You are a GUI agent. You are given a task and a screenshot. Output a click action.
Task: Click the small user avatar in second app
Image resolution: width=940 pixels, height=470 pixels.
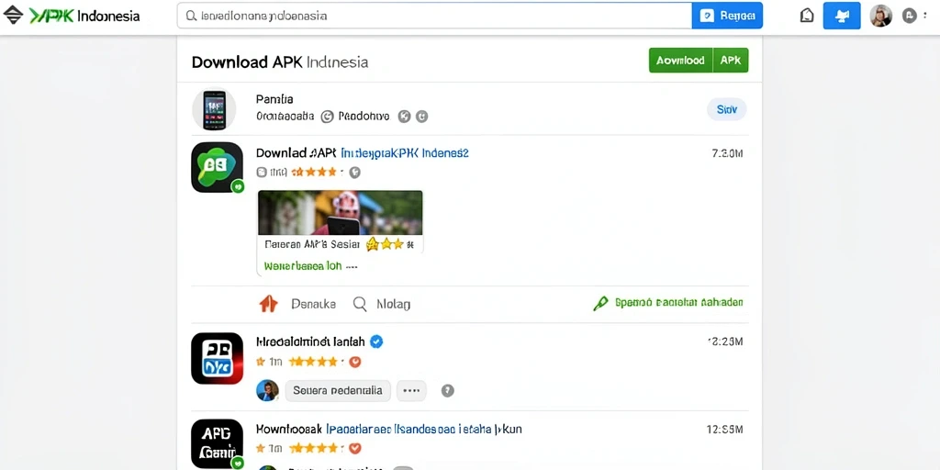pyautogui.click(x=267, y=390)
